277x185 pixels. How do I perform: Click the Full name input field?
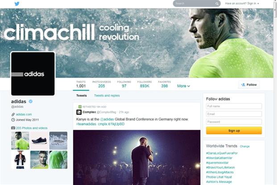[234, 106]
